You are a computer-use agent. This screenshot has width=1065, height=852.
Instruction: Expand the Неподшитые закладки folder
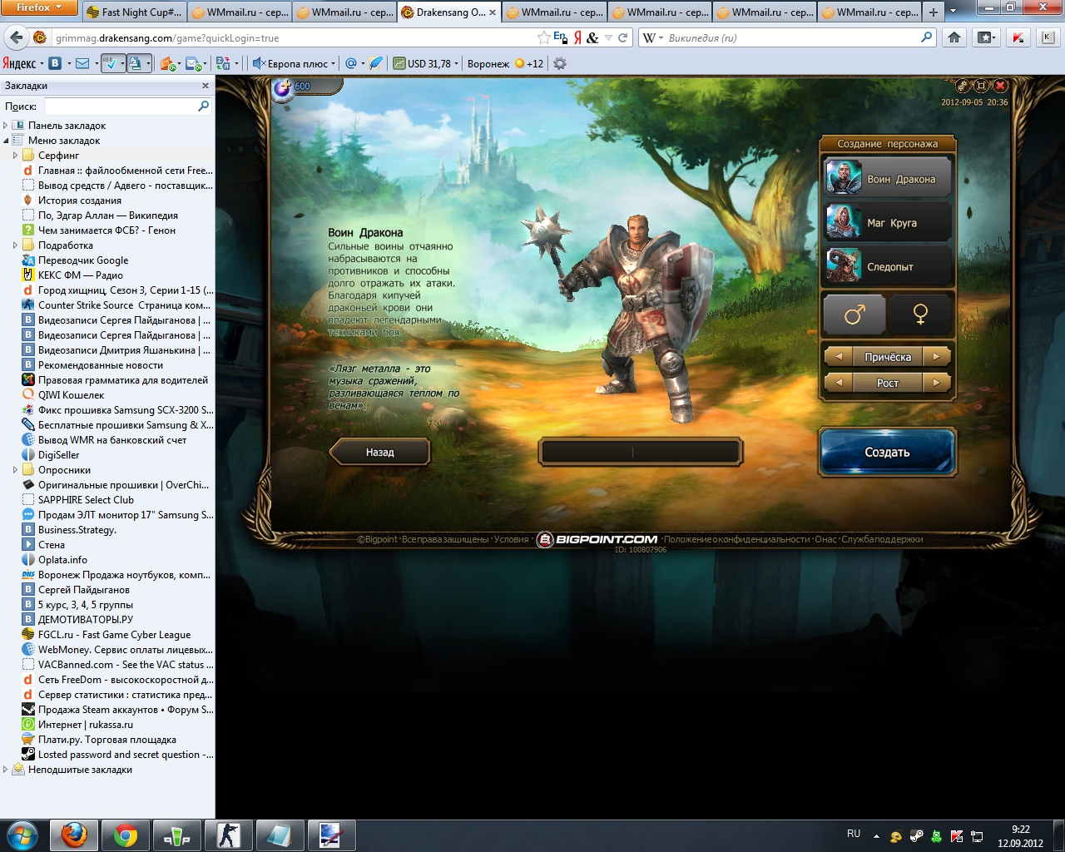pyautogui.click(x=5, y=770)
